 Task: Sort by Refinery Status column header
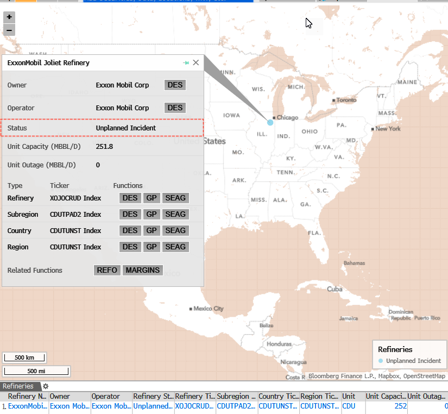coord(154,396)
